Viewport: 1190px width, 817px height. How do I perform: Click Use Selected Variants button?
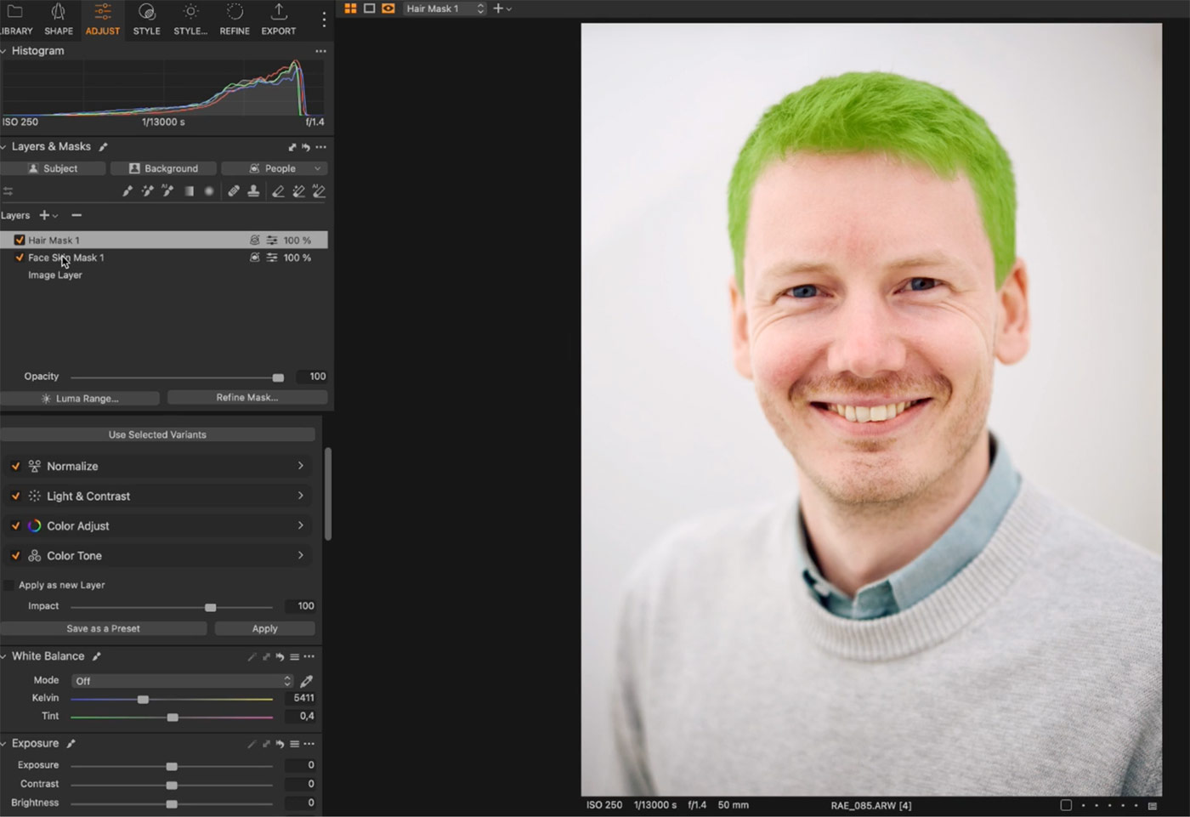(157, 434)
